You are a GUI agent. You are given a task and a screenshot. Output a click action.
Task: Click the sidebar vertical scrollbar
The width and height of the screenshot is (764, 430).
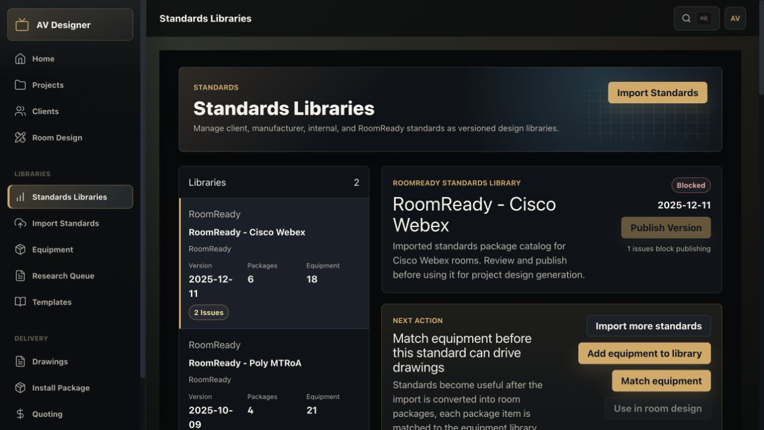click(x=142, y=189)
